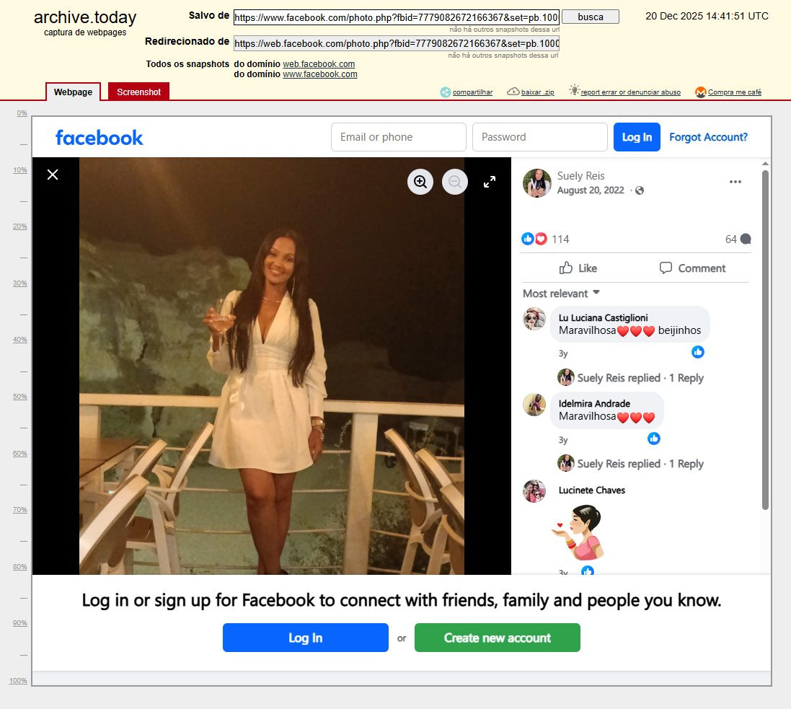The image size is (791, 709).
Task: Expand Suely Reis reply under Idelmira's comment
Action: pyautogui.click(x=640, y=464)
